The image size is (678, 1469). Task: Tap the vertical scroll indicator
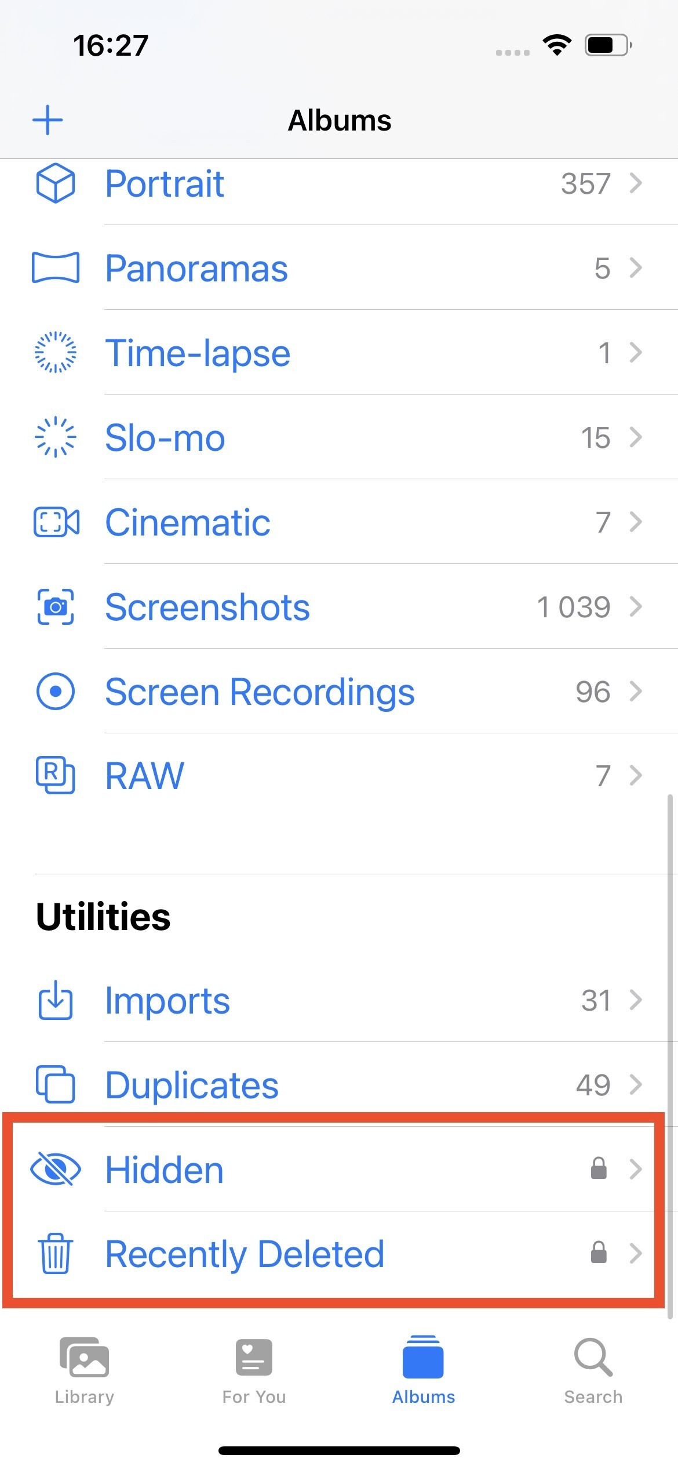tap(670, 1056)
